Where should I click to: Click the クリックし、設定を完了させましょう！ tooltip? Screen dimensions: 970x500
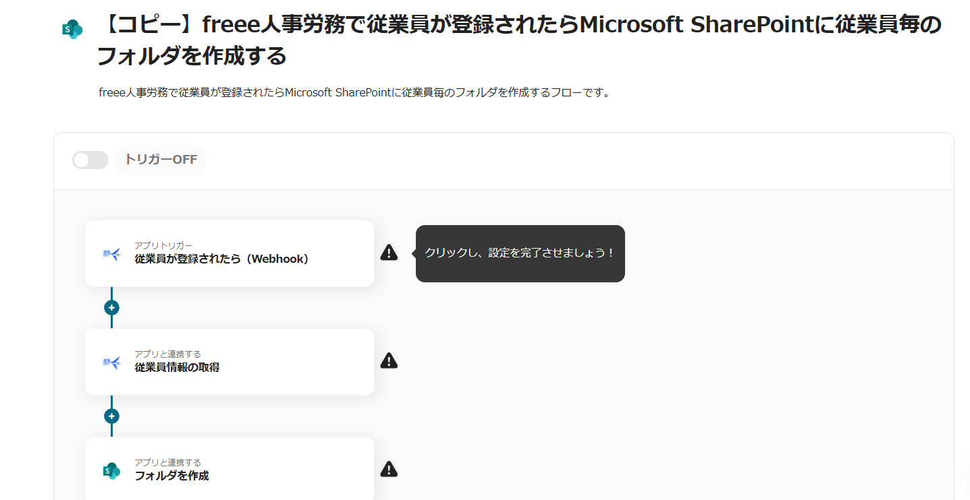520,253
